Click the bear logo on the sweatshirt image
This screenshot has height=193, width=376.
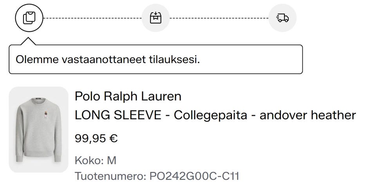tap(45, 115)
